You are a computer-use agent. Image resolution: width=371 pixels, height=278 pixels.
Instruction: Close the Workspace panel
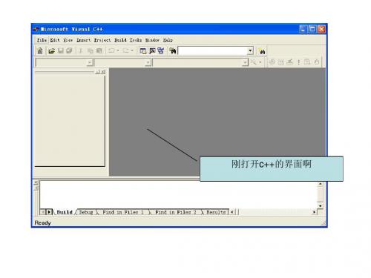coord(103,72)
